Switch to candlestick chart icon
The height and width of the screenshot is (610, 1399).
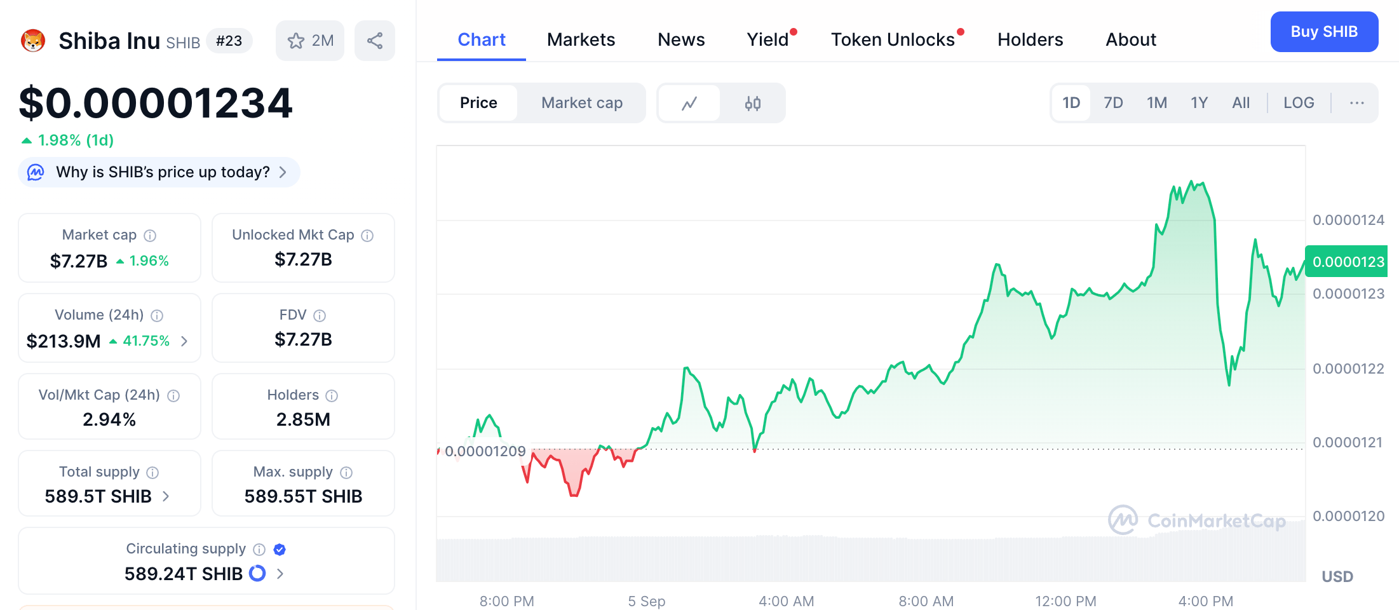click(753, 103)
